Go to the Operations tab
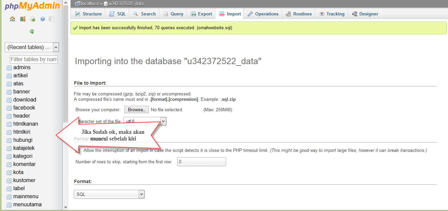The width and height of the screenshot is (448, 211). point(263,14)
